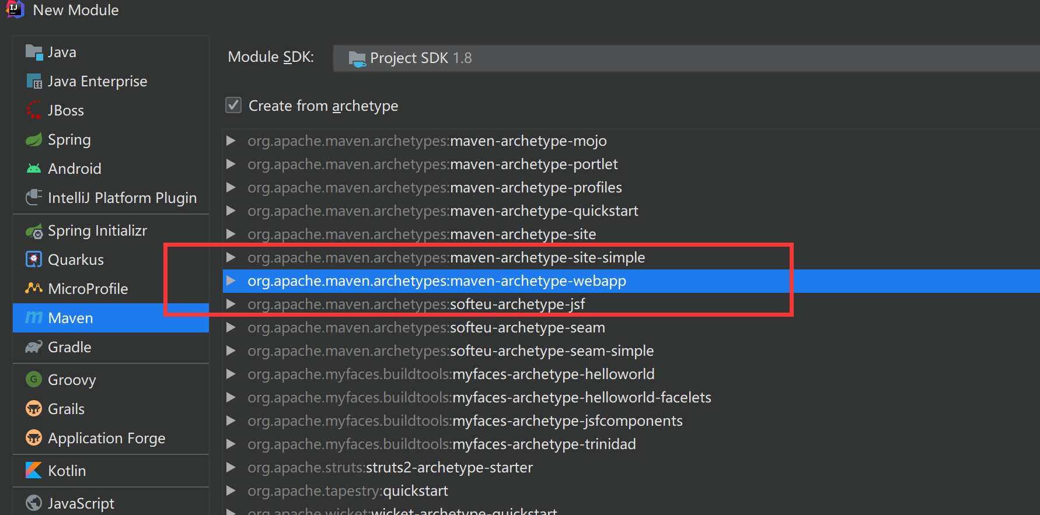Image resolution: width=1040 pixels, height=515 pixels.
Task: Expand the selected maven-archetype-webapp node
Action: (231, 281)
